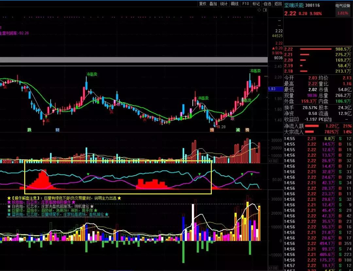353x271 pixels.
Task: Click the 量比 value 1.16
Action: (x=347, y=84)
